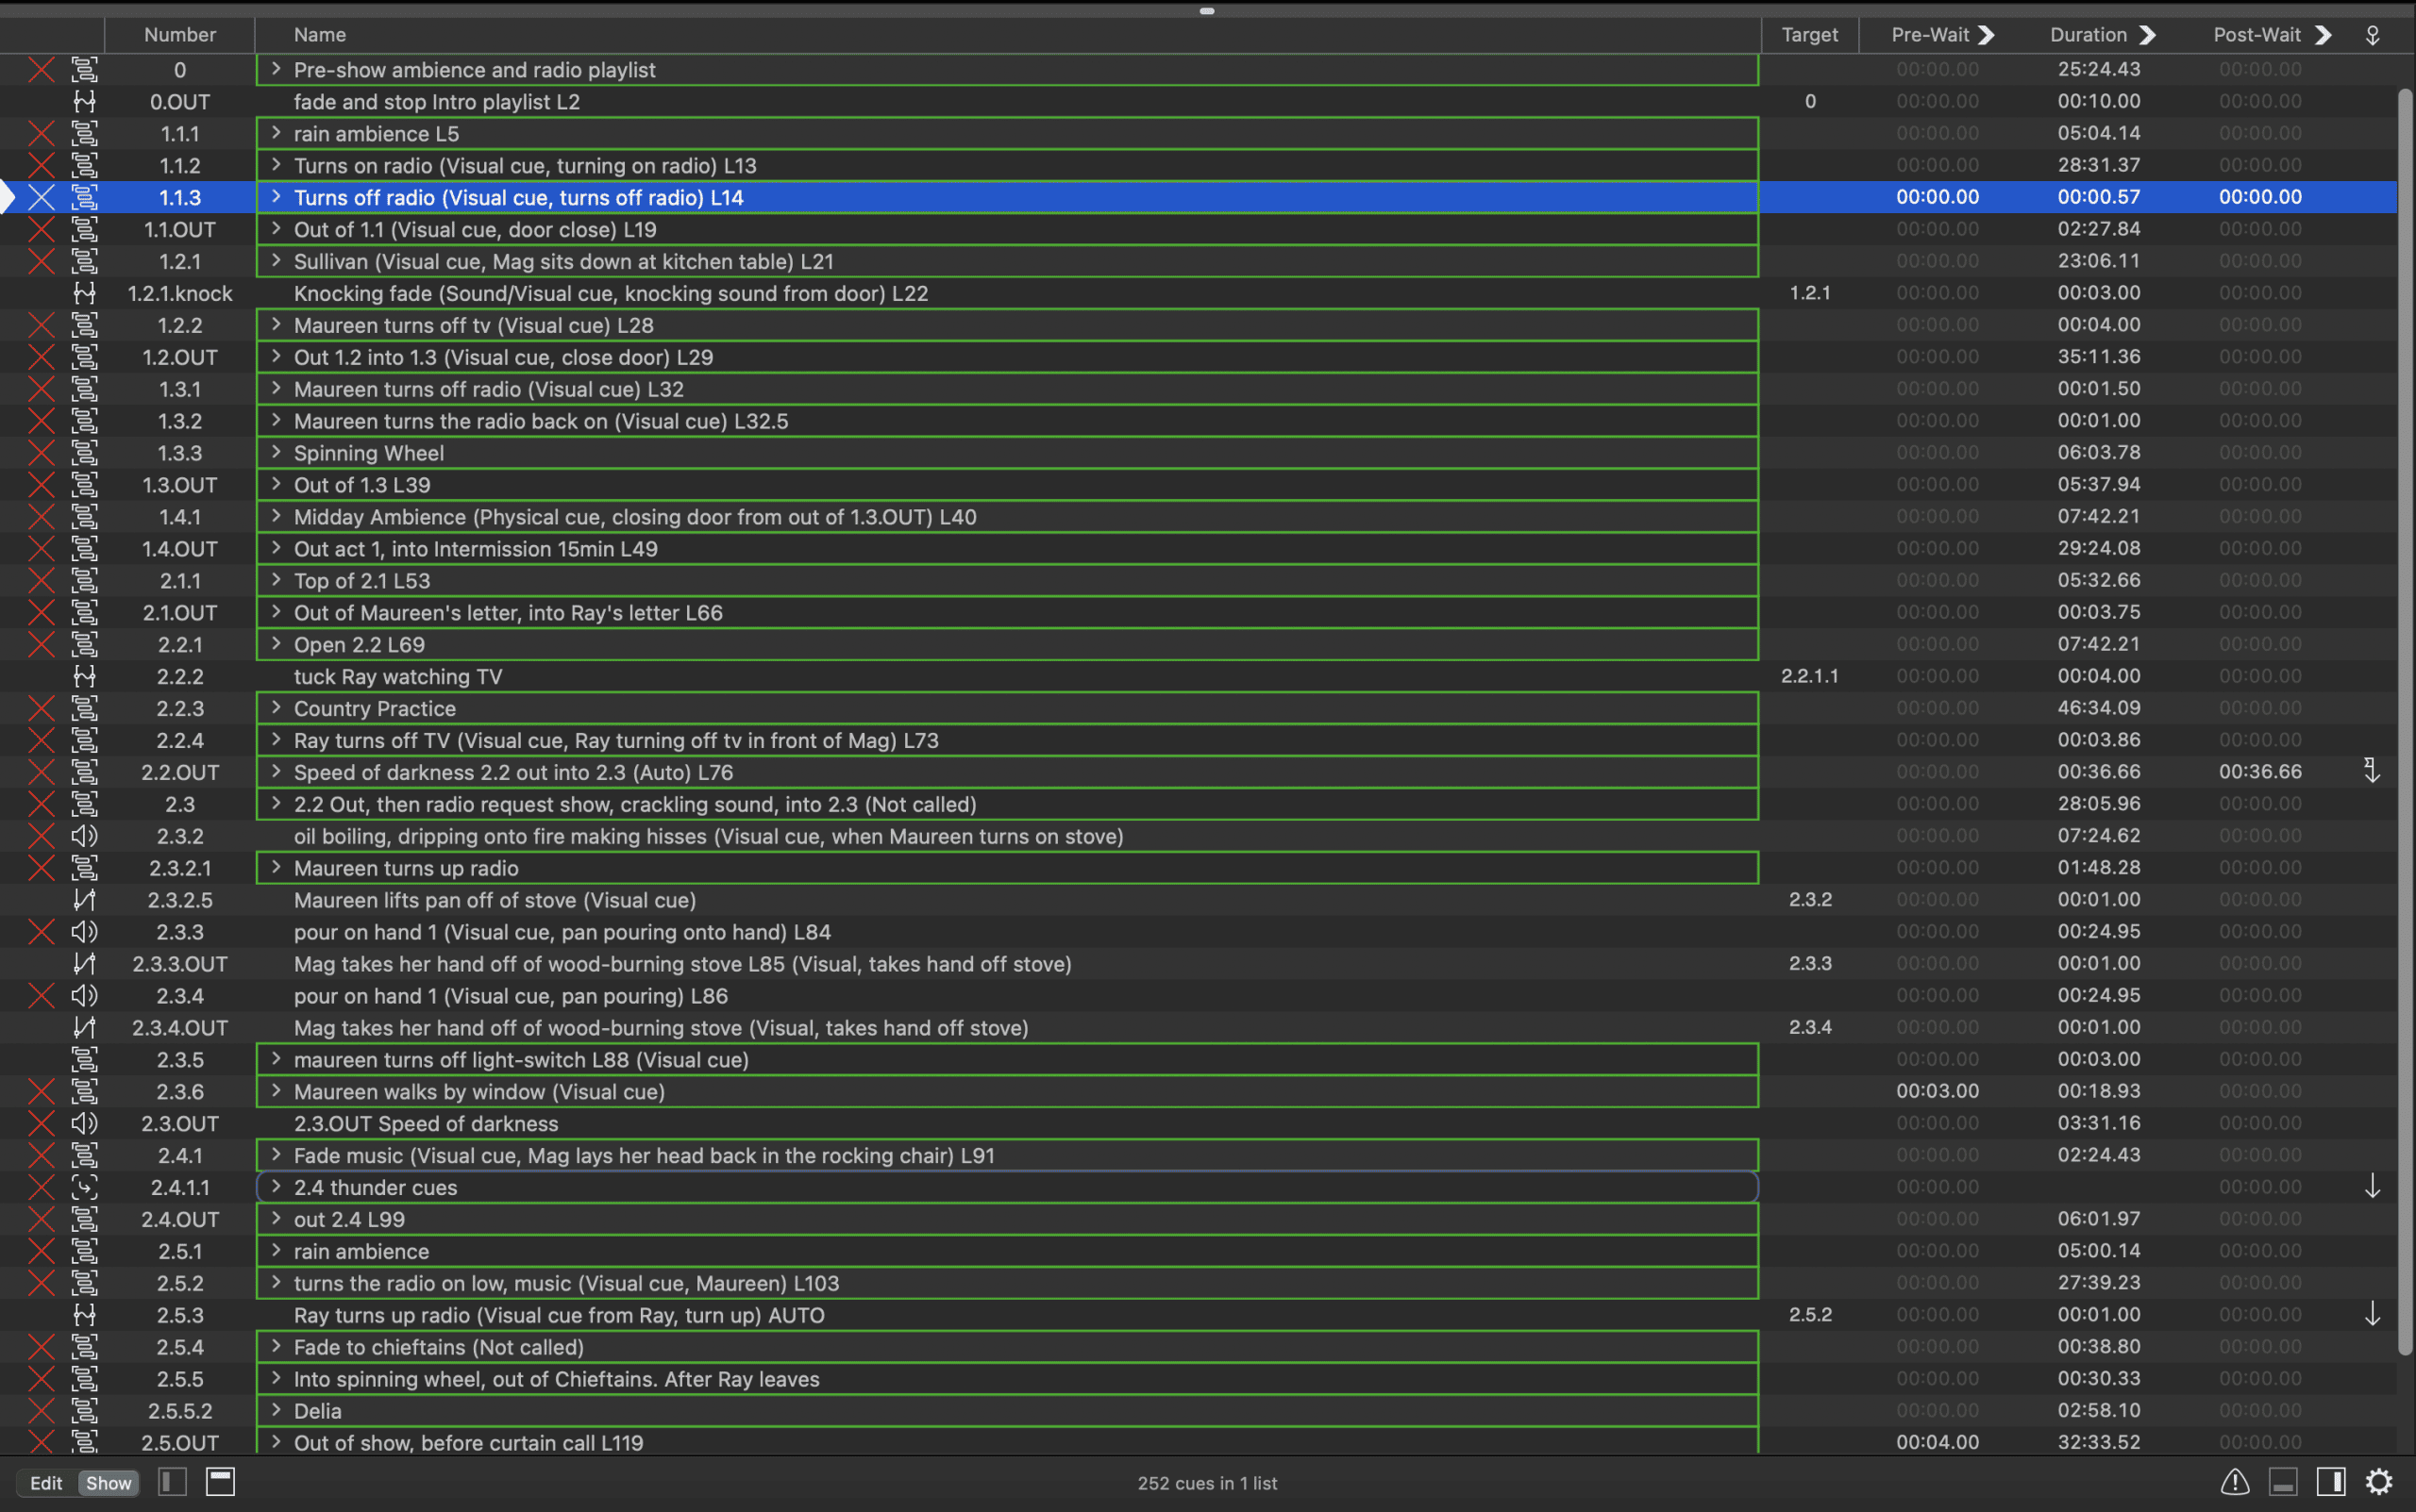This screenshot has height=1512, width=2416.
Task: Switch to Edit mode
Action: pyautogui.click(x=46, y=1483)
